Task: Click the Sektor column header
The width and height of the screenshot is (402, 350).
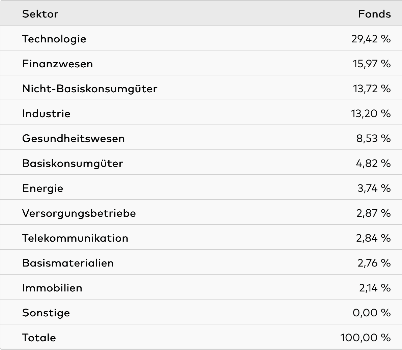Action: pyautogui.click(x=40, y=14)
